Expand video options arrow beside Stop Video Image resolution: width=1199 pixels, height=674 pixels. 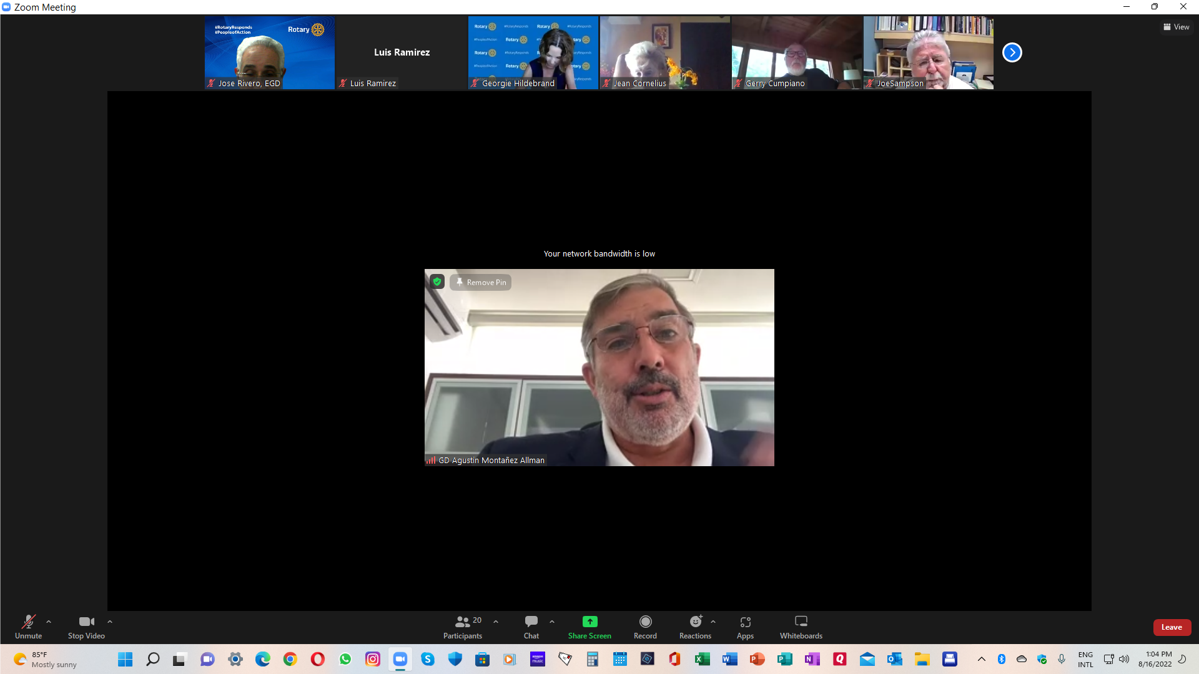[x=110, y=622]
